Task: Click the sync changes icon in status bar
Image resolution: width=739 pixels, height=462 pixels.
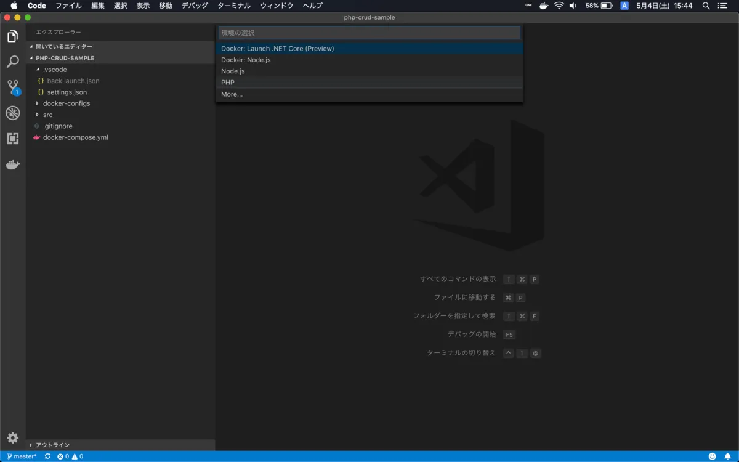Action: [x=47, y=456]
